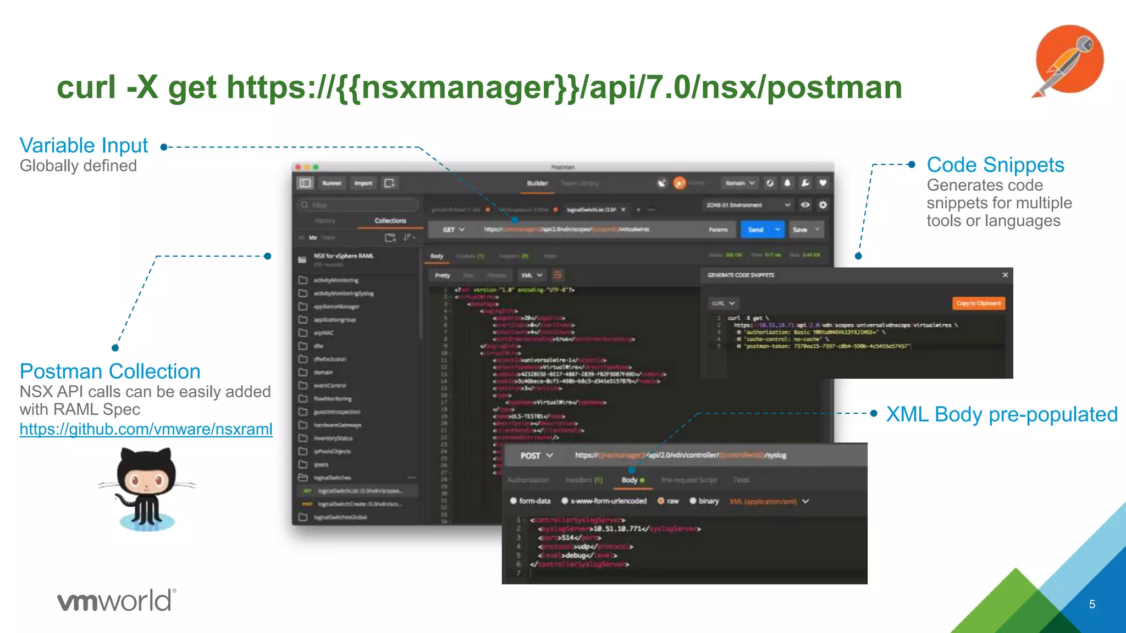Open the cURL language dropdown
This screenshot has width=1126, height=633.
point(723,303)
